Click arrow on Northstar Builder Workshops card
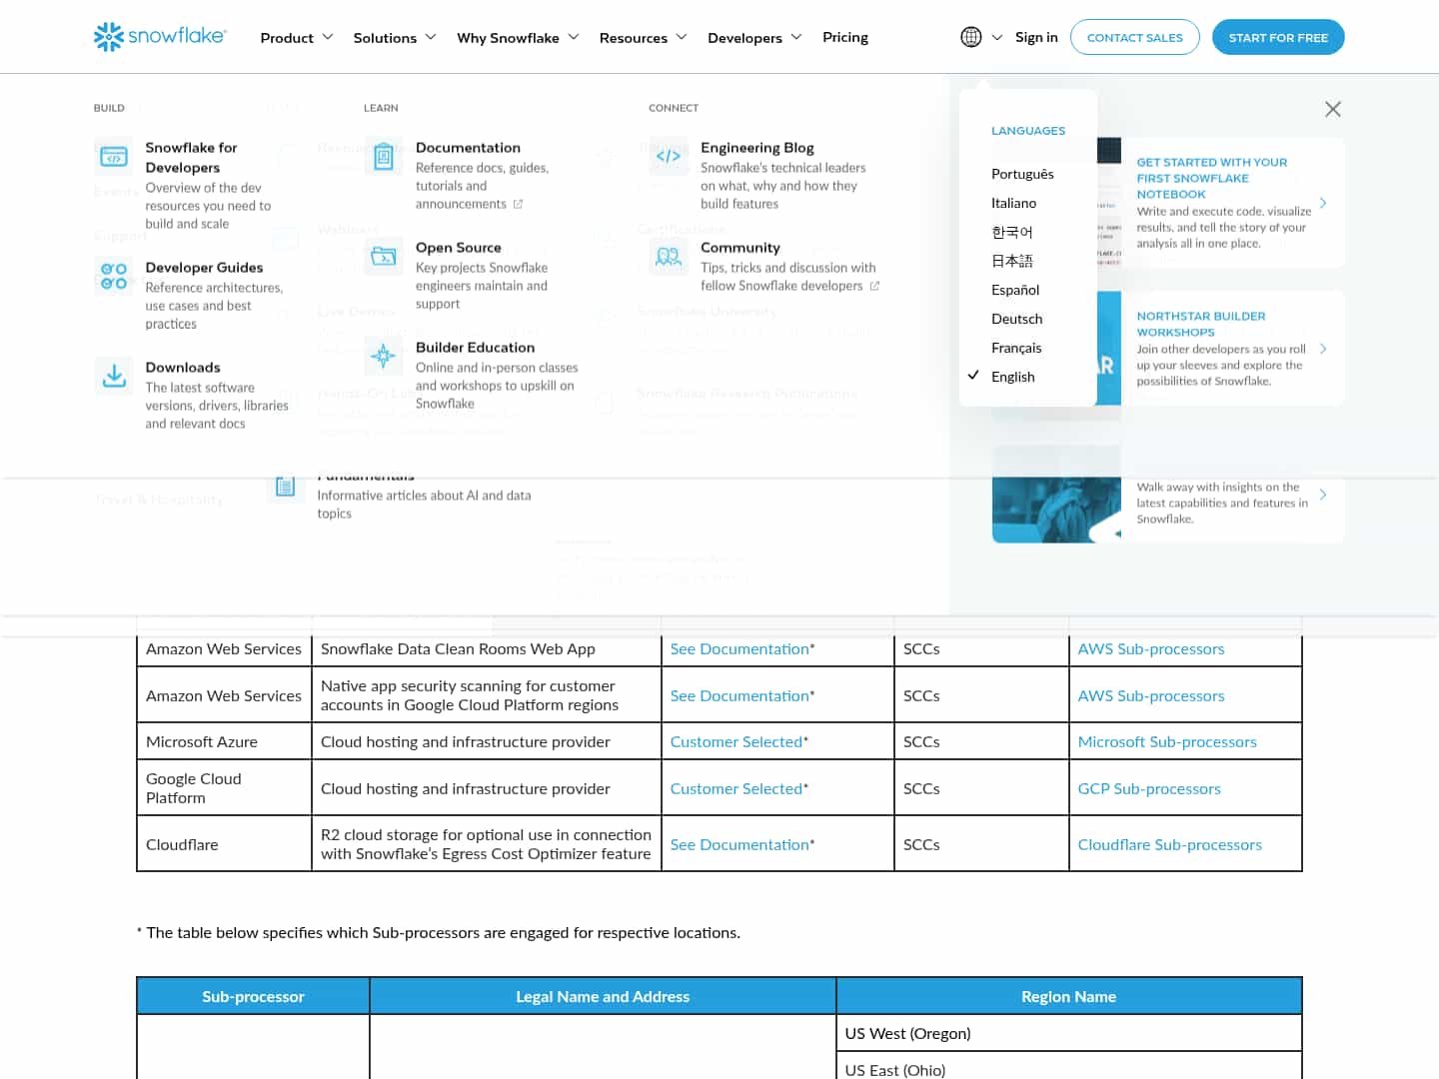The height and width of the screenshot is (1079, 1439). click(1323, 349)
